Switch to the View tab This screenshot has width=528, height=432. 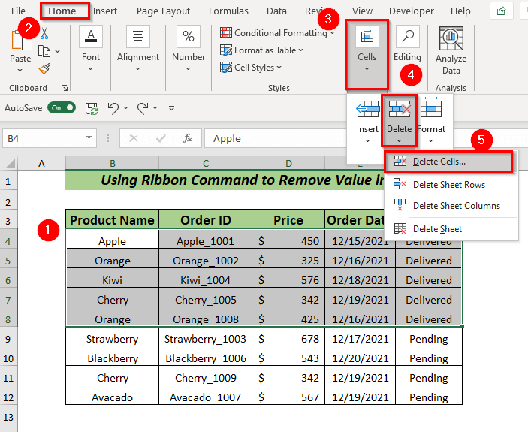point(362,11)
